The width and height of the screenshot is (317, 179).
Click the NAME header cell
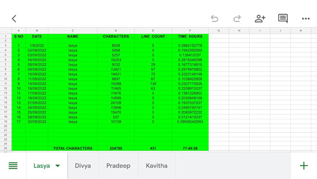pyautogui.click(x=73, y=36)
